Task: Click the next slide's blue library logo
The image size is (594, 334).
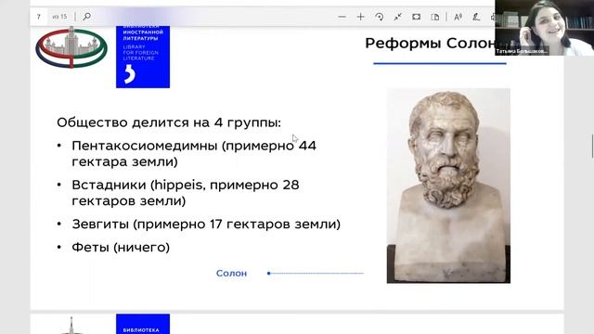Action: [x=143, y=324]
